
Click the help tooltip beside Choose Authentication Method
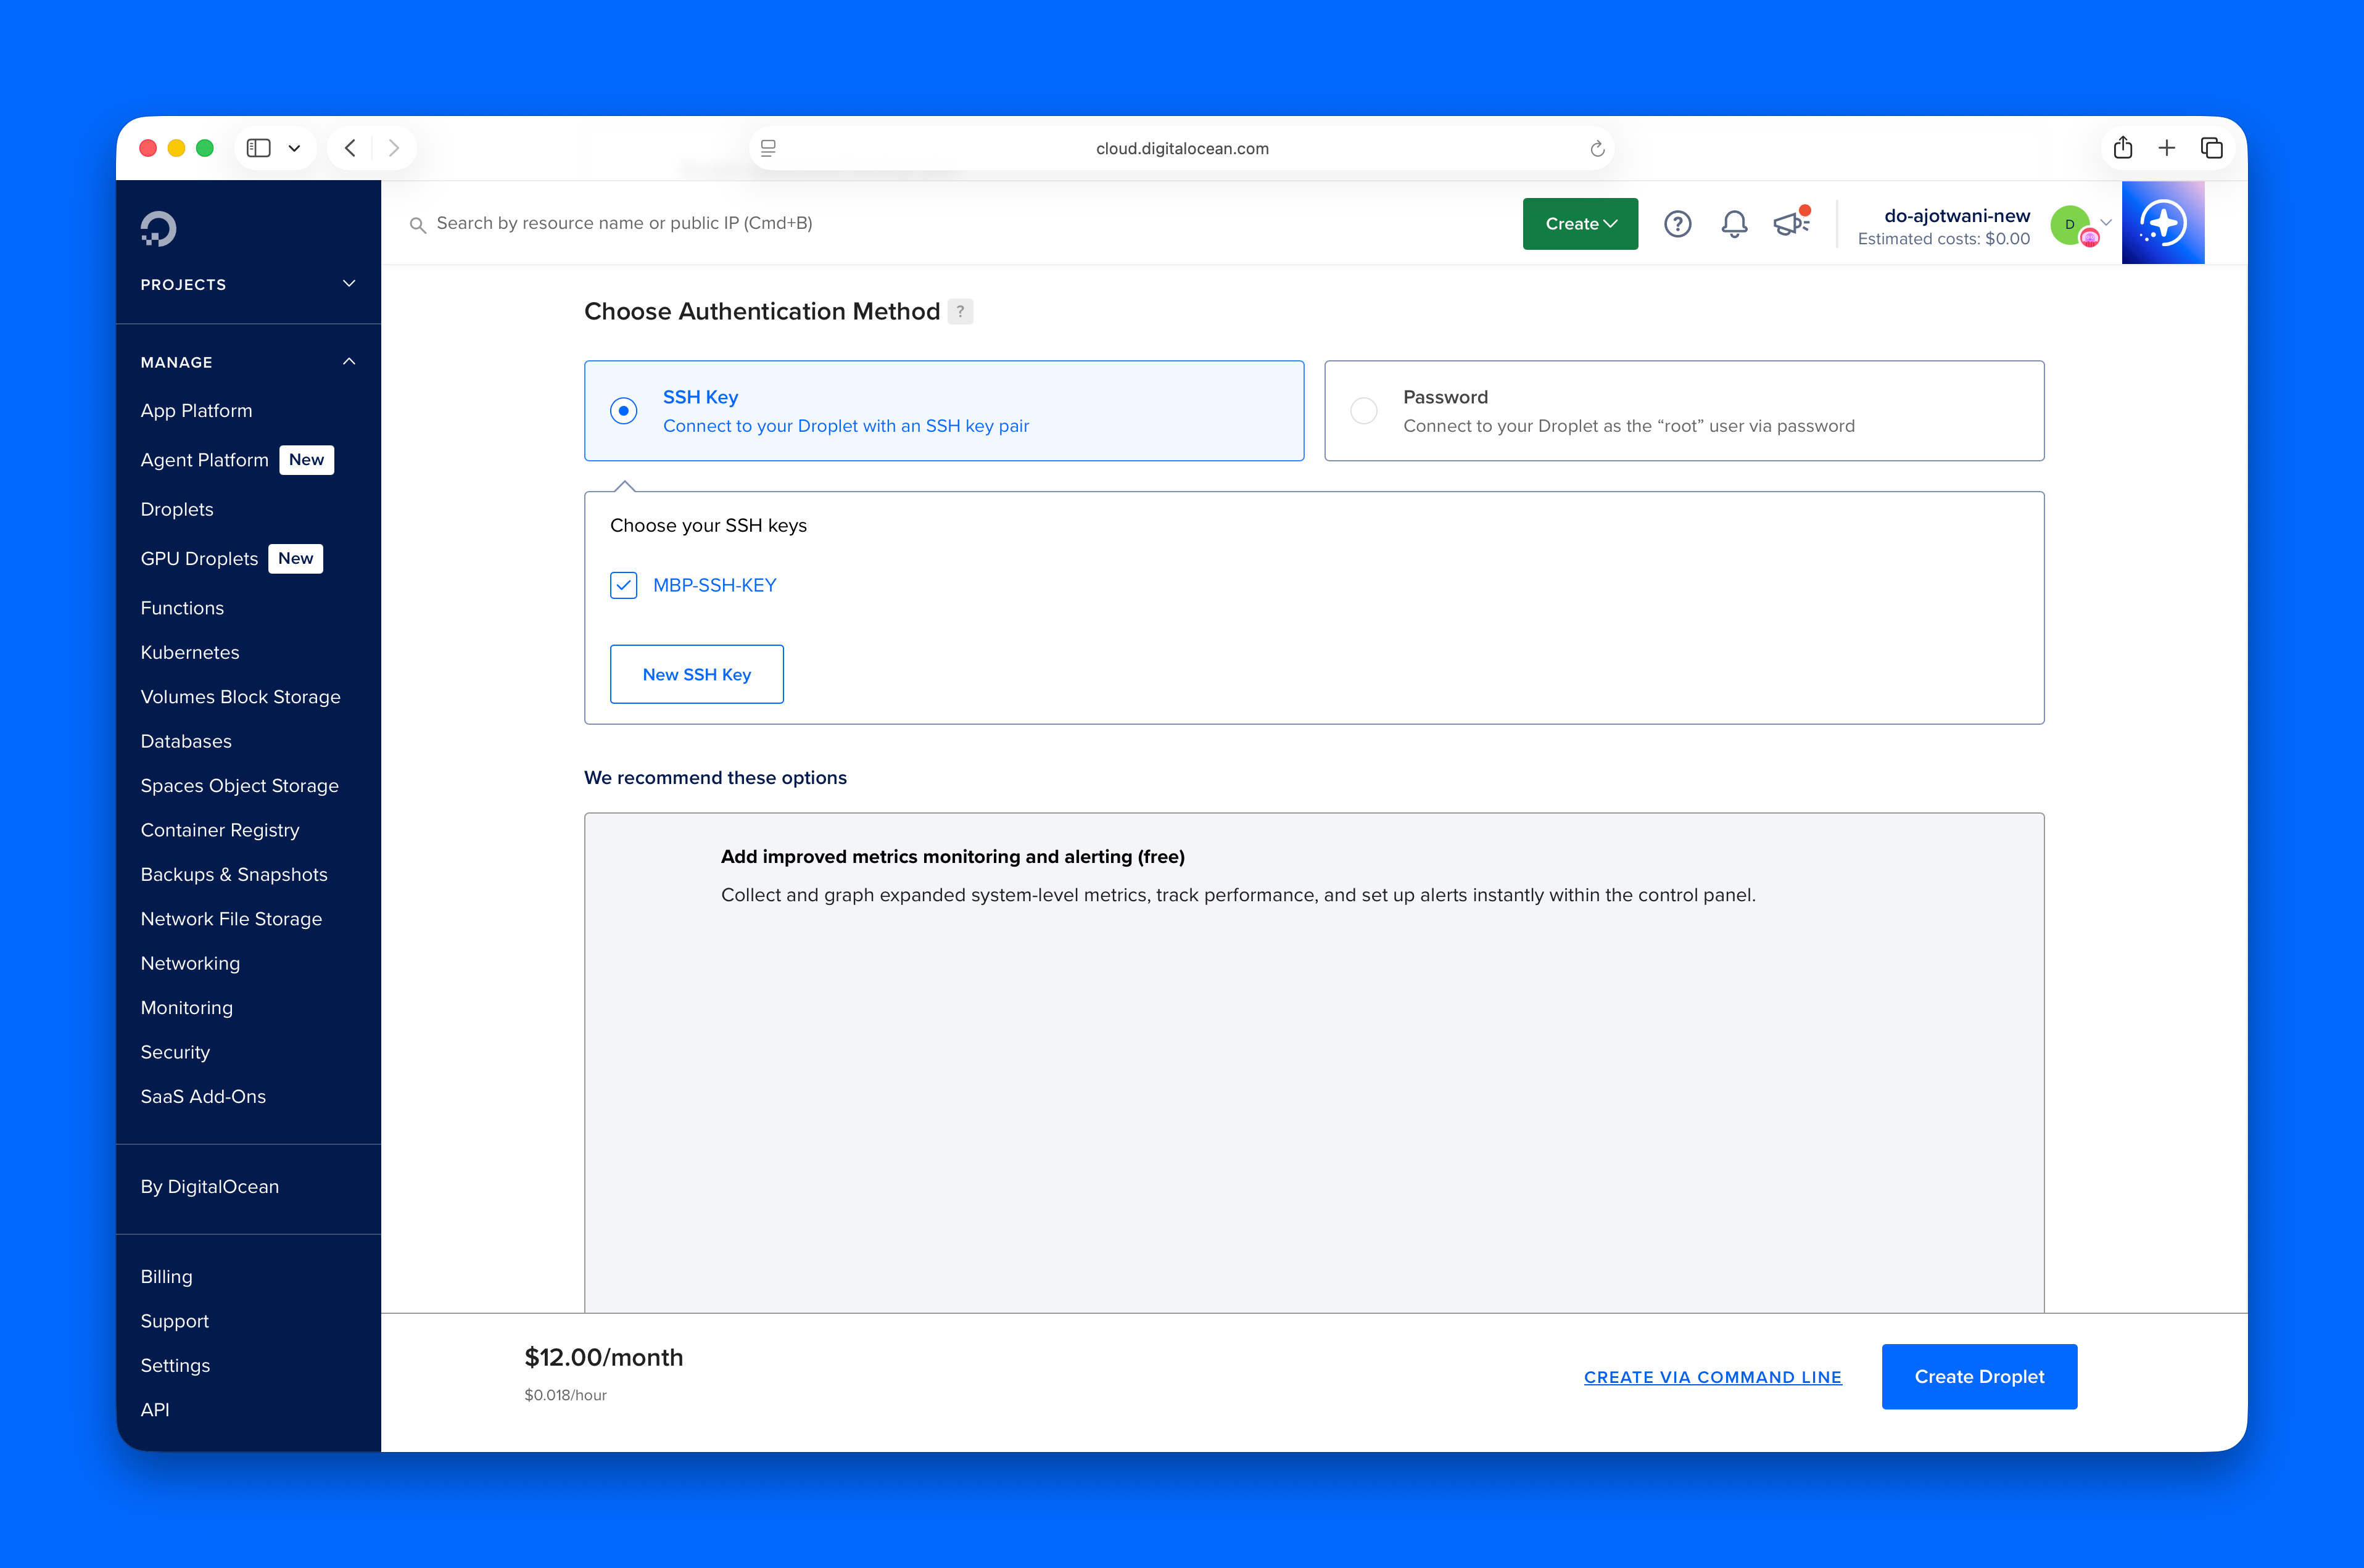tap(959, 311)
